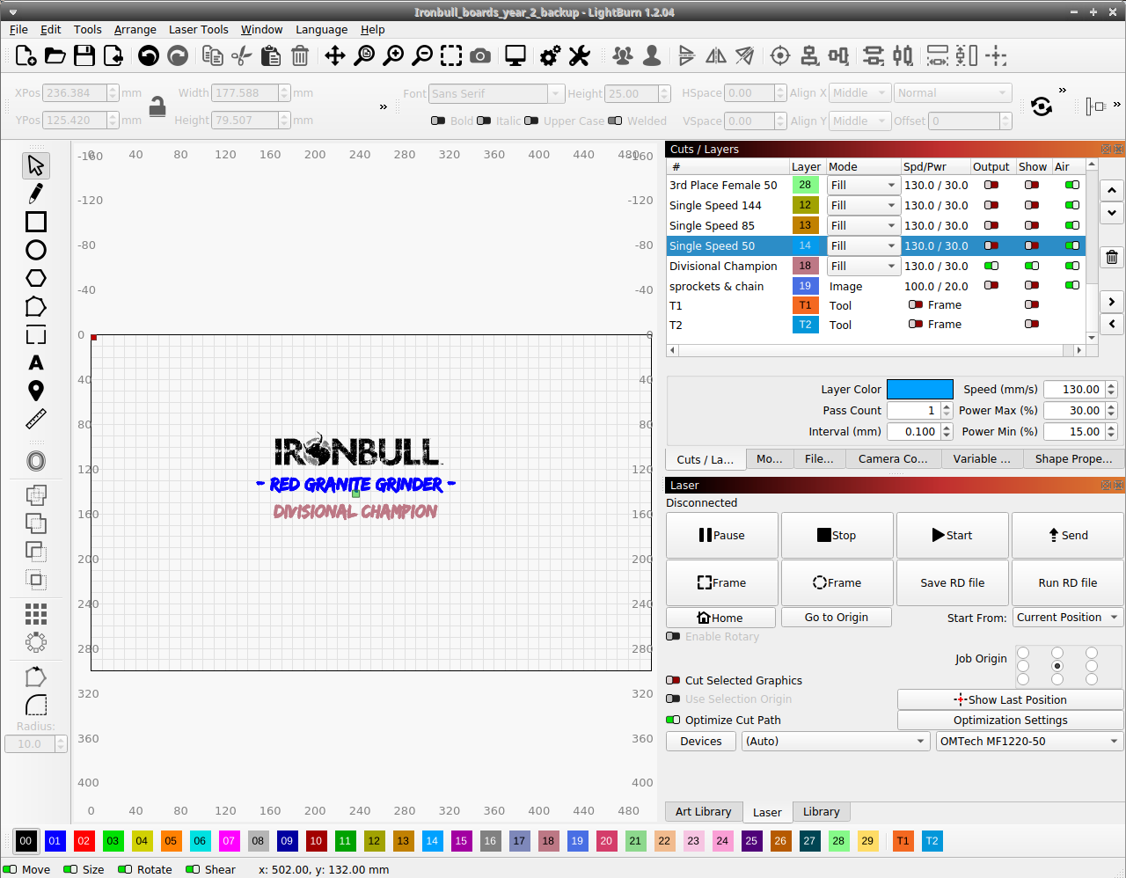Open the OMTech MF1220-50 device dropdown
This screenshot has height=878, width=1126.
[x=1028, y=741]
